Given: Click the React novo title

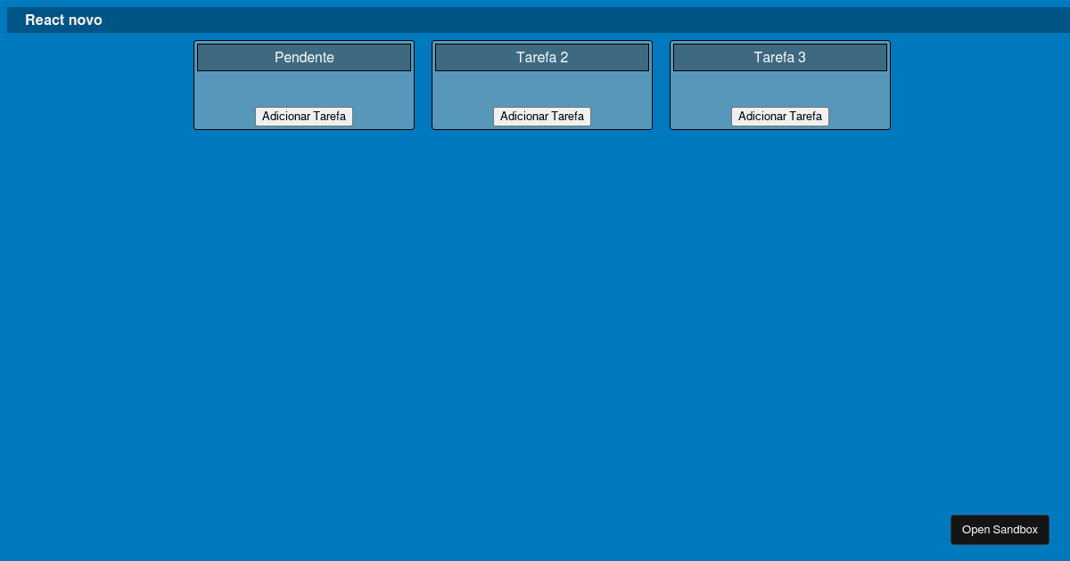Looking at the screenshot, I should 63,20.
